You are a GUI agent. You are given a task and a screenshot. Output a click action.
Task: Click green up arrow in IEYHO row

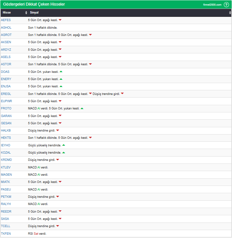click(63, 145)
